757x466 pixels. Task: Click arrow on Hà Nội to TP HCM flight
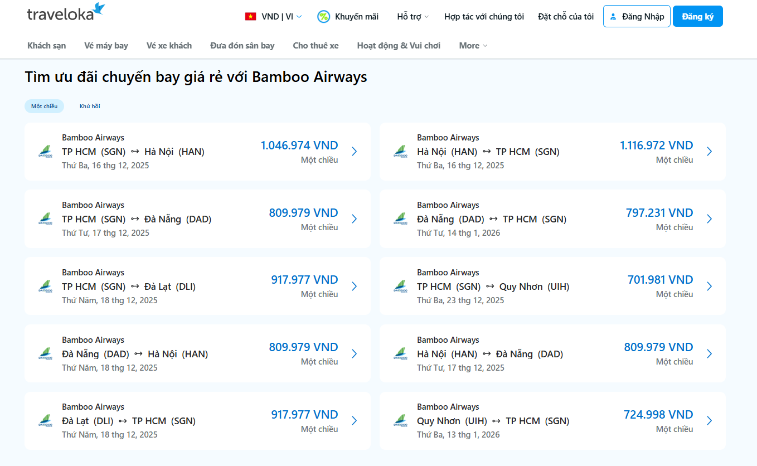pyautogui.click(x=709, y=152)
